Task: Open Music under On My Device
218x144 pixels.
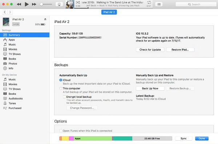Action: [25, 79]
